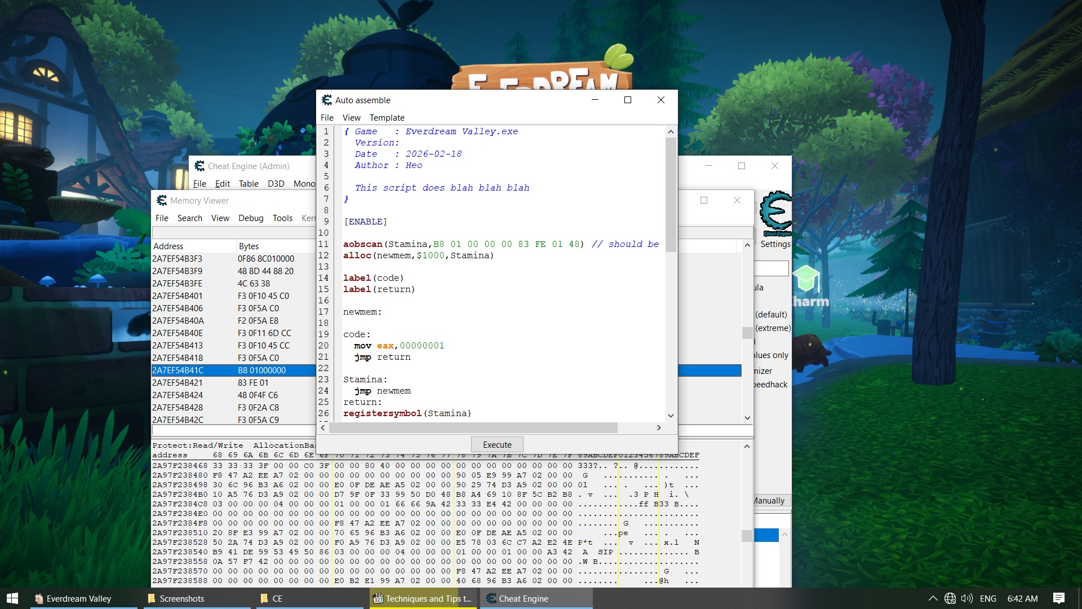Open Cheat Engine Settings
This screenshot has width=1082, height=609.
point(775,244)
